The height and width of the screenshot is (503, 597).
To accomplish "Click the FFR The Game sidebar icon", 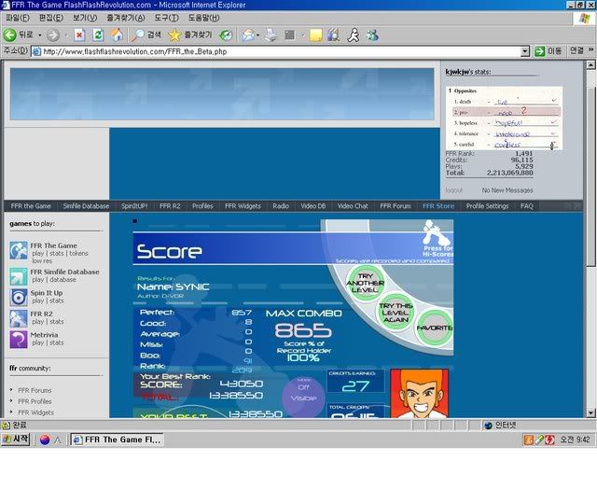I will coord(19,249).
